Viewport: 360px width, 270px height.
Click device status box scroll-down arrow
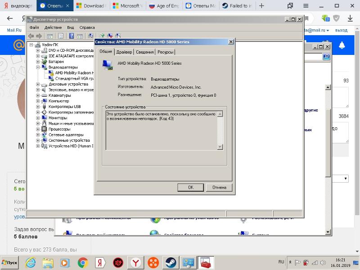point(220,147)
